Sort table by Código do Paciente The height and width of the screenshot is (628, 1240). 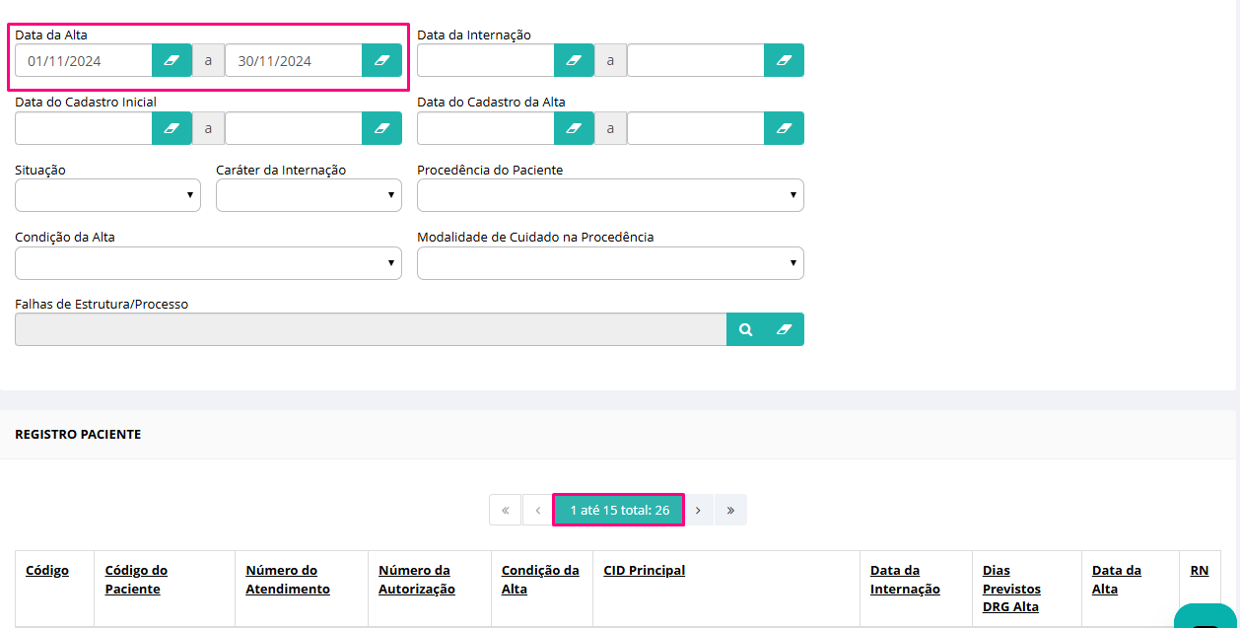point(136,580)
